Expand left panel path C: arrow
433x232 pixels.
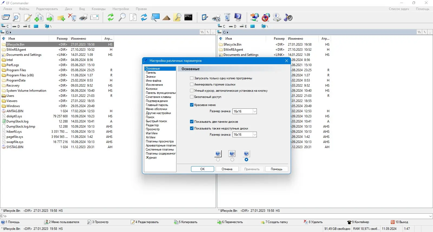click(11, 32)
